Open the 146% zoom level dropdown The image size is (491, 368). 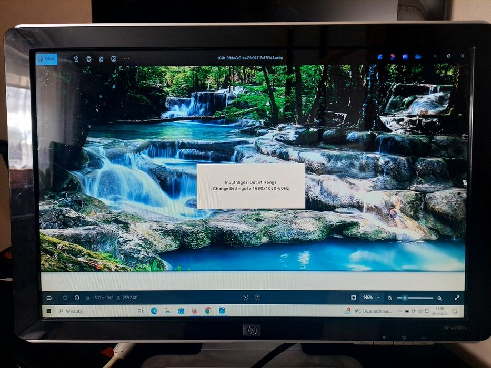pos(371,297)
